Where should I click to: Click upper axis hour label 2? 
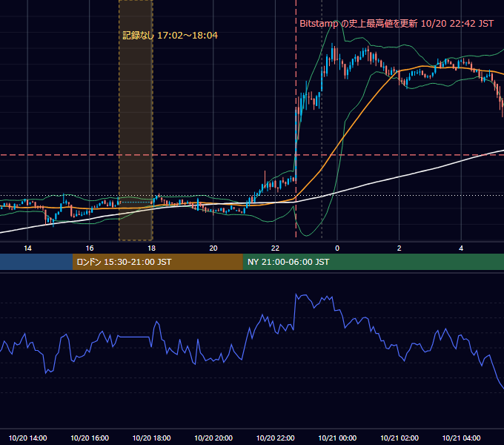399,248
